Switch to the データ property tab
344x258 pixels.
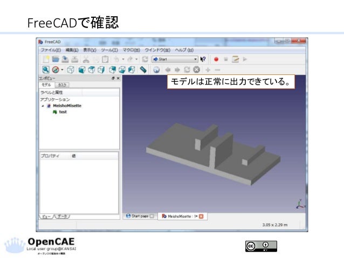pos(63,217)
